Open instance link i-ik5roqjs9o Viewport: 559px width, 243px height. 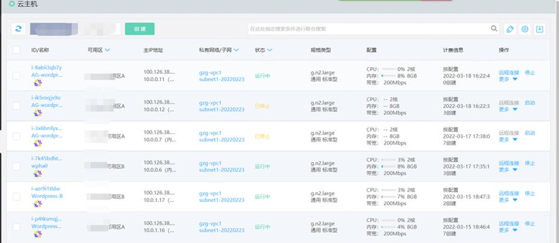pyautogui.click(x=46, y=98)
